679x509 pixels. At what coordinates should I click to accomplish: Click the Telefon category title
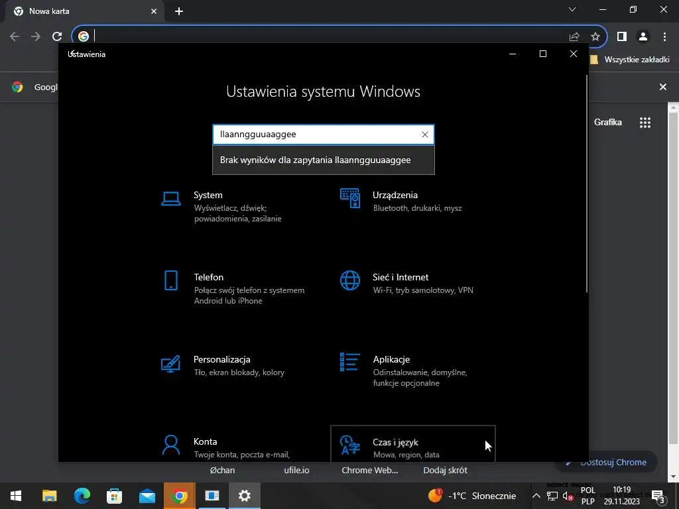(x=208, y=278)
